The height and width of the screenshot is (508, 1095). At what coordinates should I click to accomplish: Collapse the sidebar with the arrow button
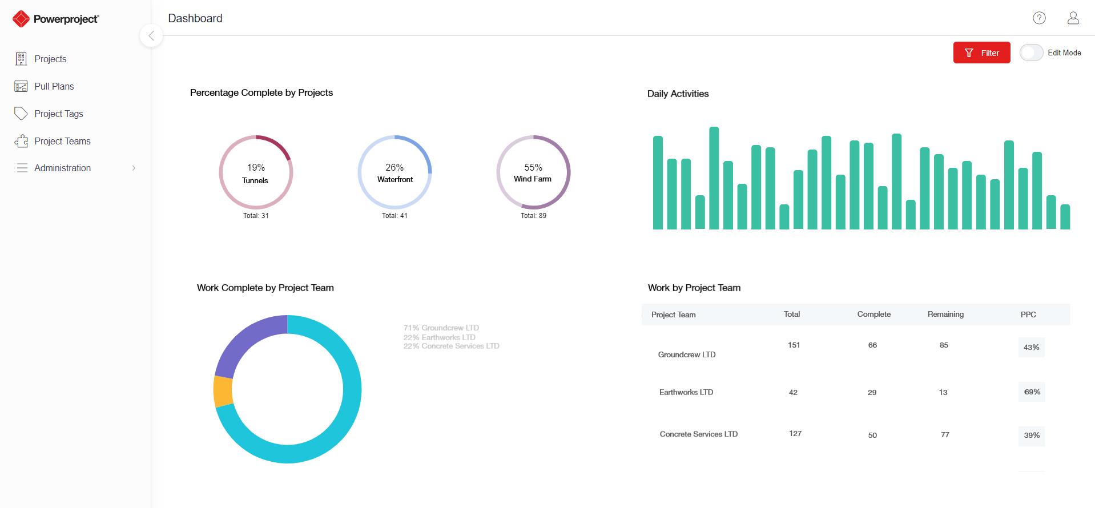click(151, 36)
